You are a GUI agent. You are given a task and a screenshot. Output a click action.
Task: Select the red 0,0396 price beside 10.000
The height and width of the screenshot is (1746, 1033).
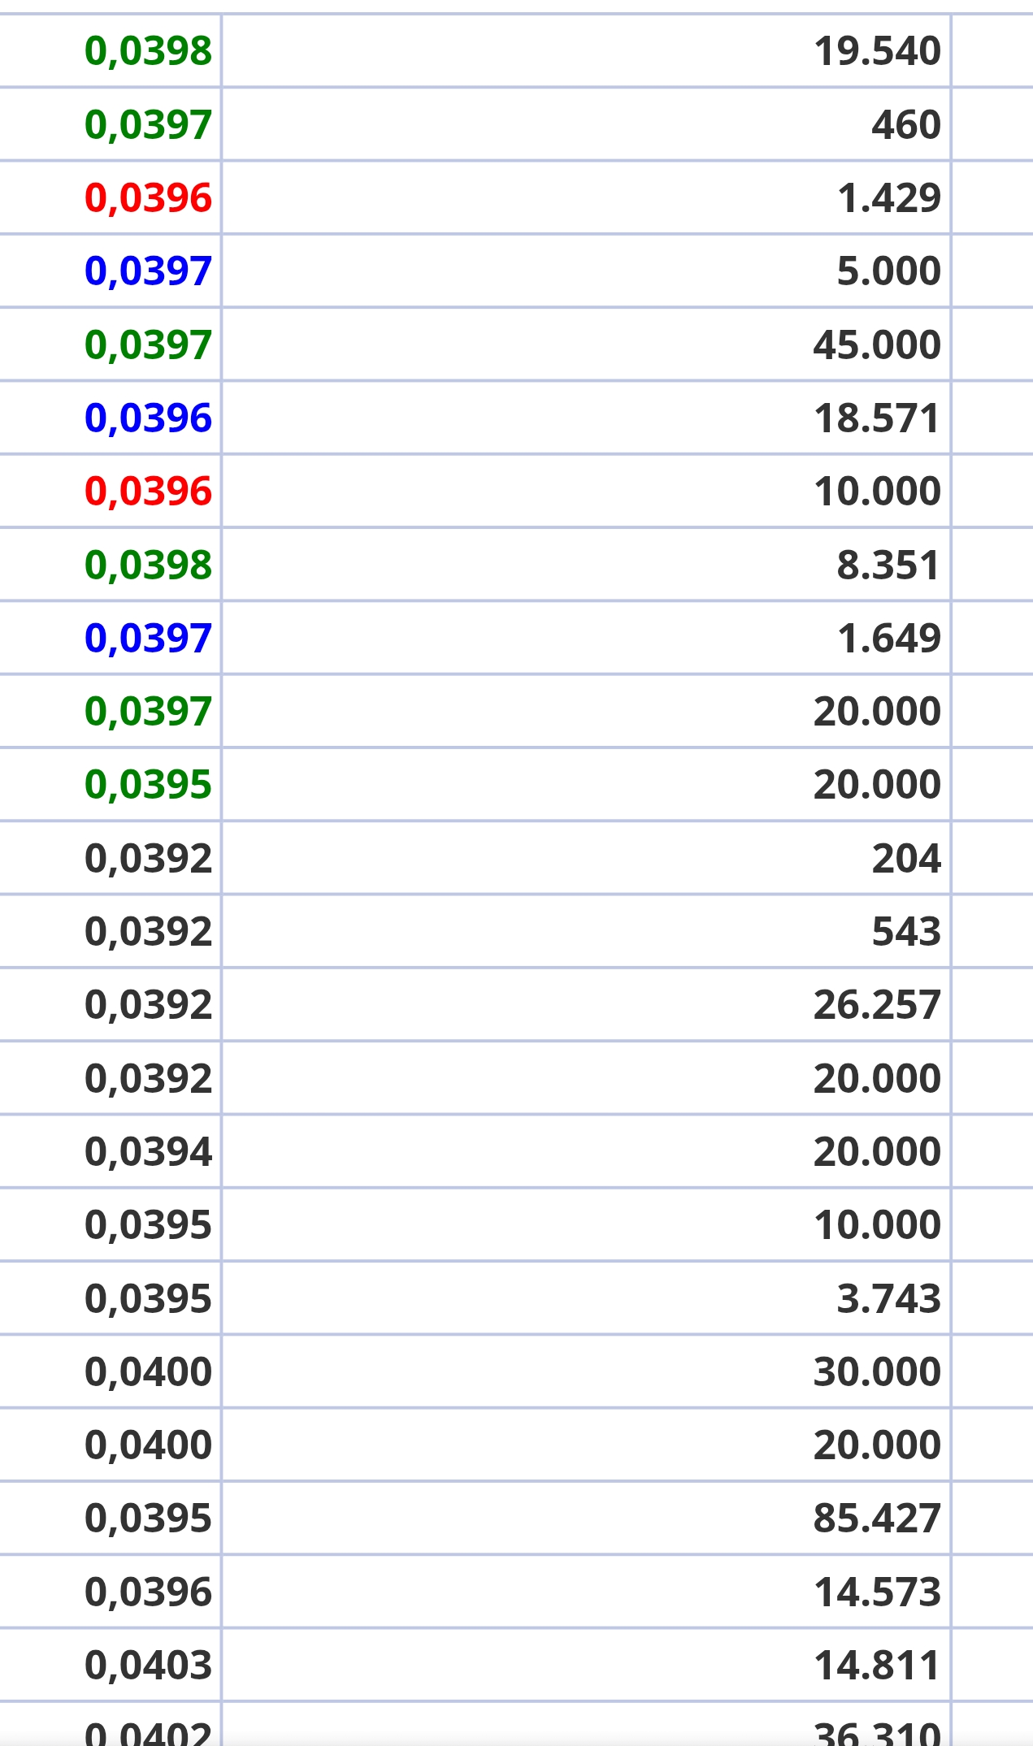(x=148, y=492)
